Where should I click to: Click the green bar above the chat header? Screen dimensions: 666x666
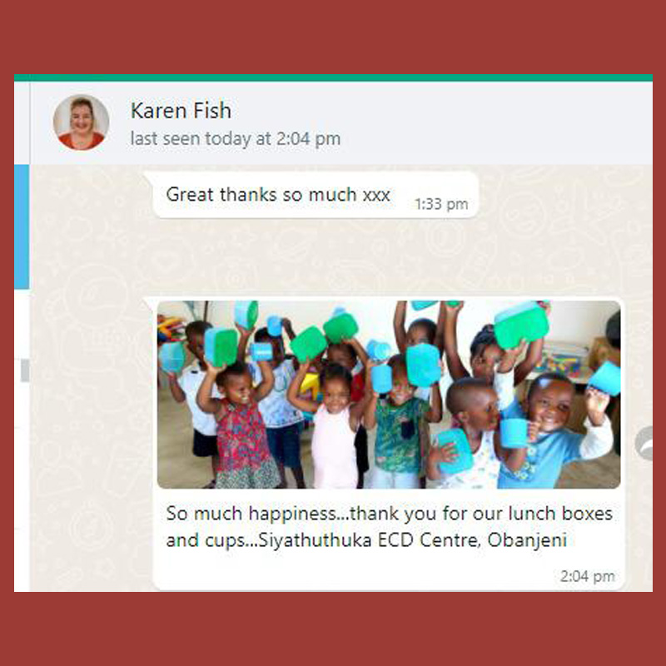(x=333, y=77)
